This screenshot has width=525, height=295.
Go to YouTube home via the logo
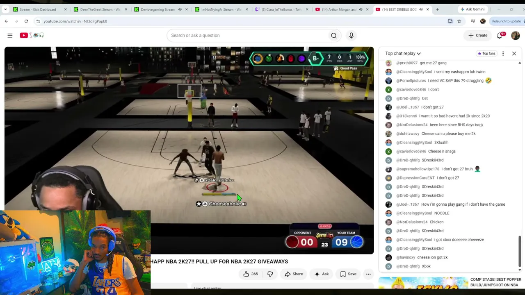pyautogui.click(x=32, y=35)
